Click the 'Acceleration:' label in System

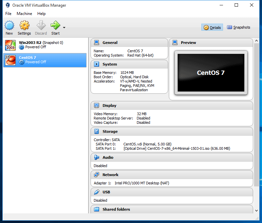[x=104, y=82]
